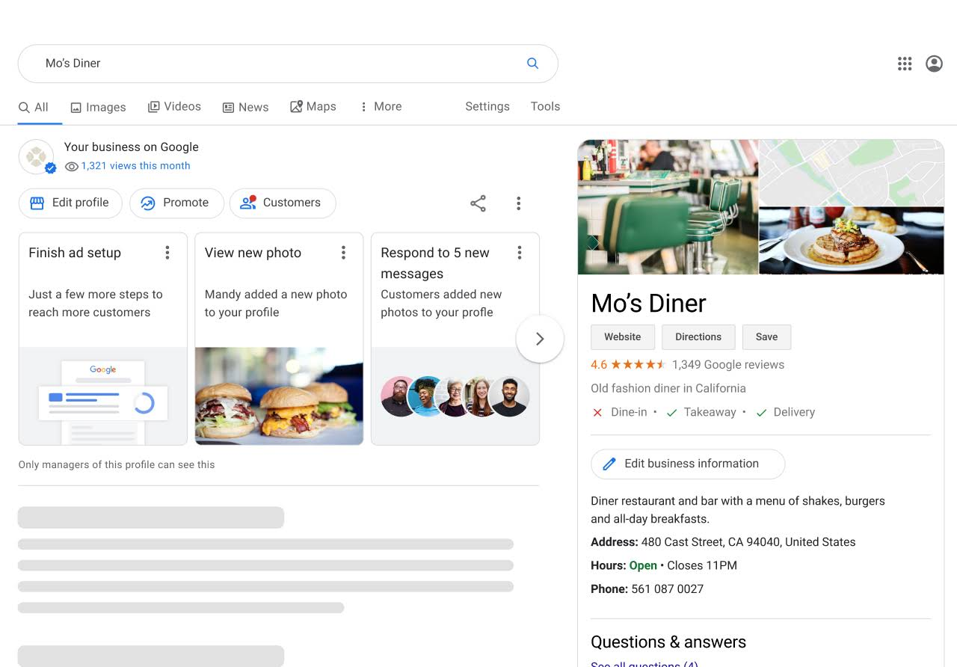The width and height of the screenshot is (957, 667).
Task: Click the Website button
Action: pos(623,337)
